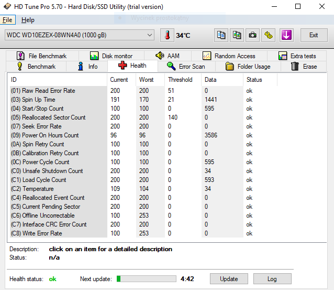Maximize the HD Tune Pro window
This screenshot has width=334, height=290.
pos(298,6)
